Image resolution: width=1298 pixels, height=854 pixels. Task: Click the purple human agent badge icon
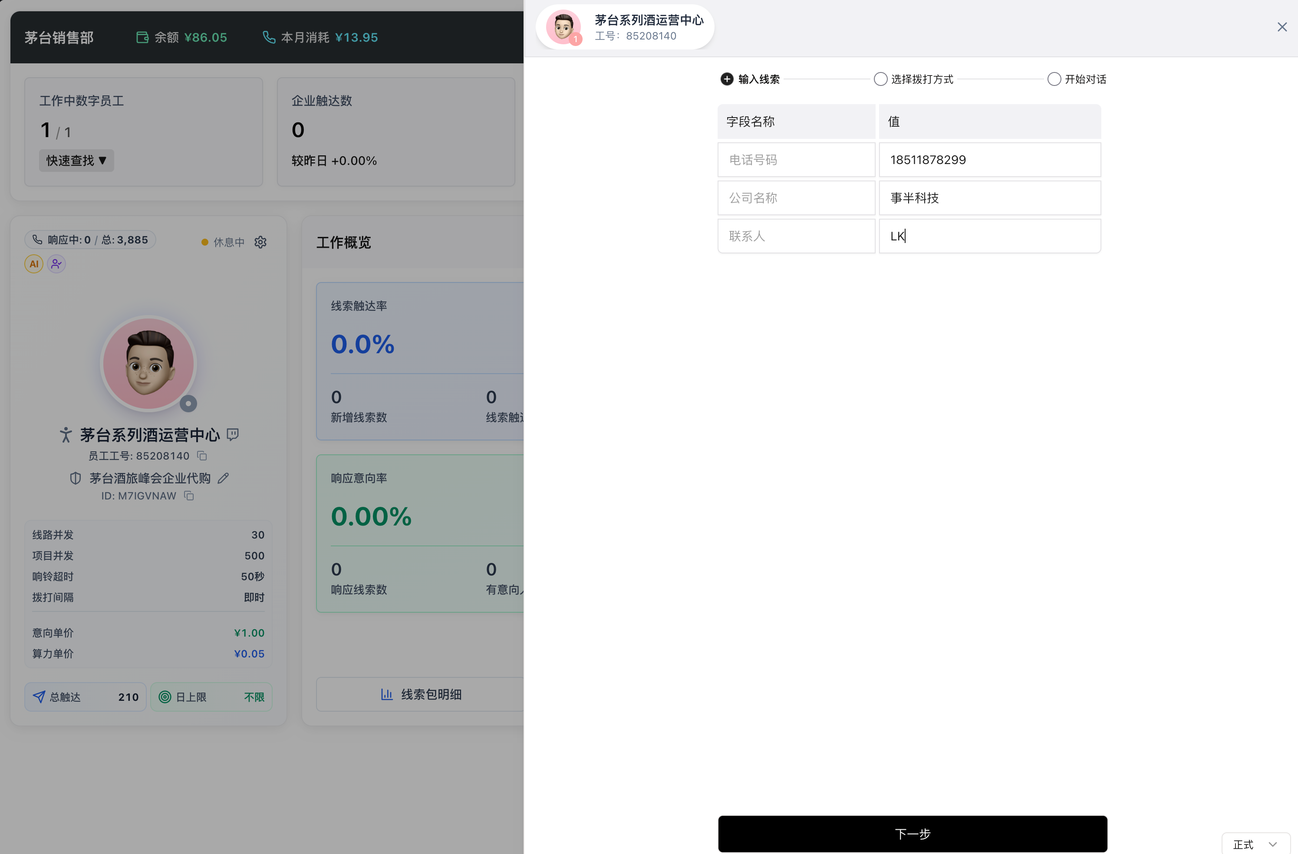pyautogui.click(x=56, y=264)
